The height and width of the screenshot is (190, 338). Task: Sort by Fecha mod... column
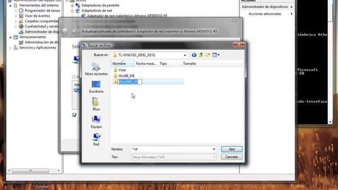coord(146,63)
